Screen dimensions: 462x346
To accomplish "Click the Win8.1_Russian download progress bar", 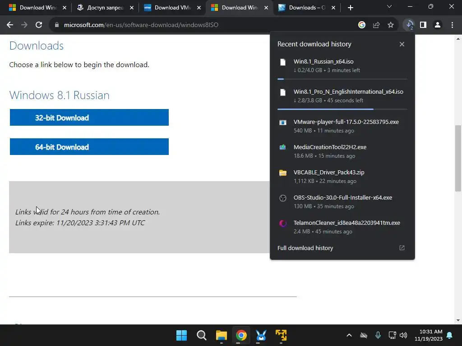I will click(342, 79).
